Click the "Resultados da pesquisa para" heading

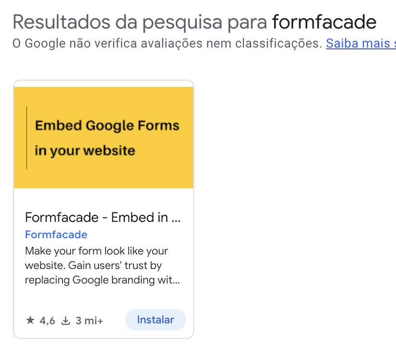[139, 22]
